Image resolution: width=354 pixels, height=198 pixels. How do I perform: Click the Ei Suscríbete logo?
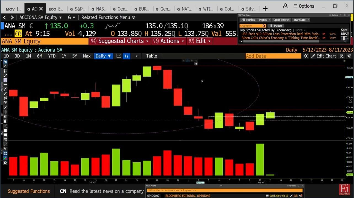tap(345, 189)
